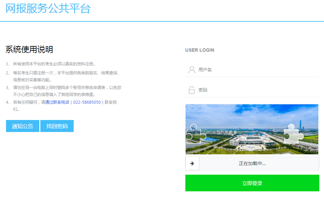Click the 找回密码 recover password button

tap(57, 126)
